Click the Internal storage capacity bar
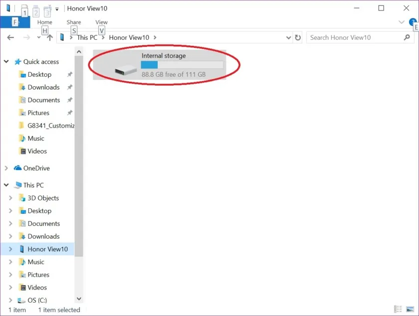 [182, 65]
